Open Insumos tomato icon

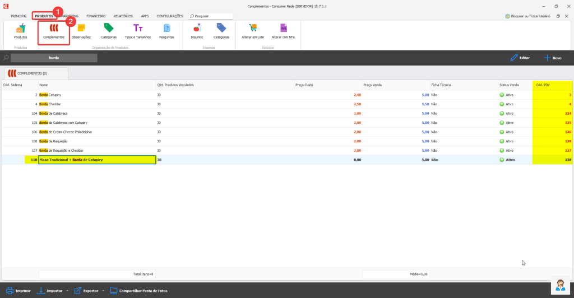click(x=197, y=30)
